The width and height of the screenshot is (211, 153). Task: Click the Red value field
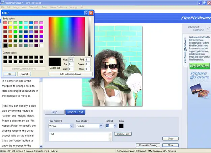coord(87,60)
